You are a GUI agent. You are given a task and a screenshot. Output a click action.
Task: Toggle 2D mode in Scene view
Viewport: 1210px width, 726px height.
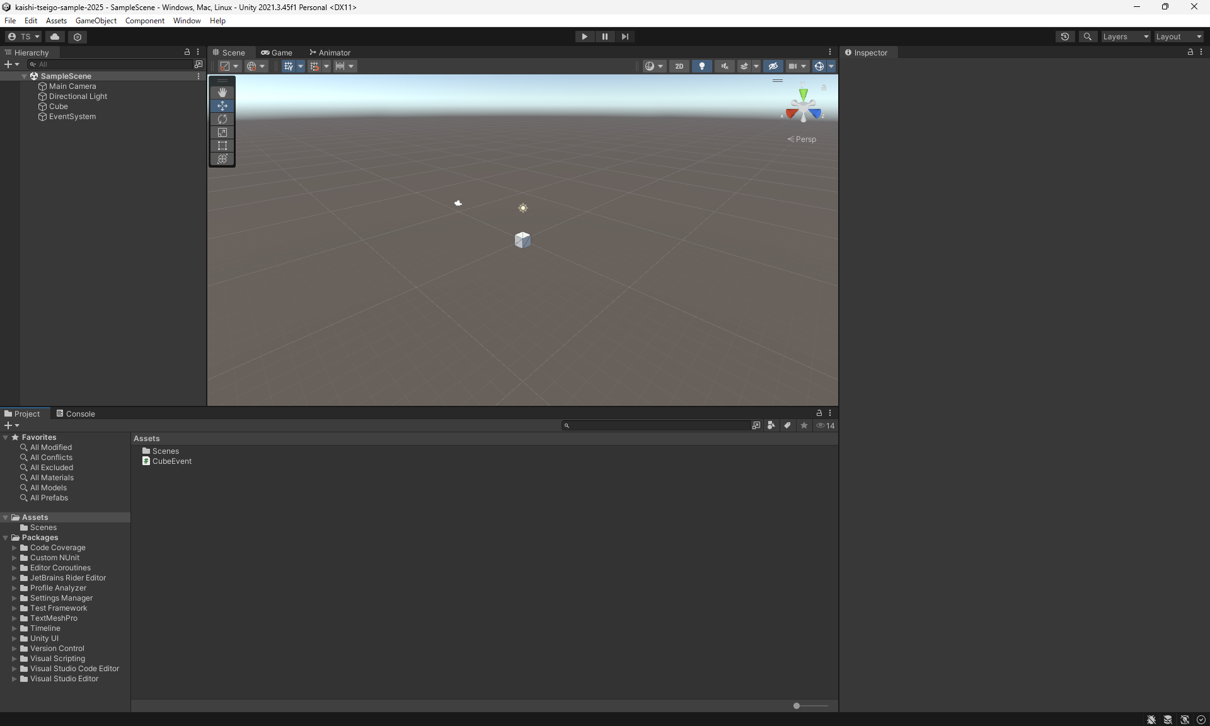coord(679,66)
